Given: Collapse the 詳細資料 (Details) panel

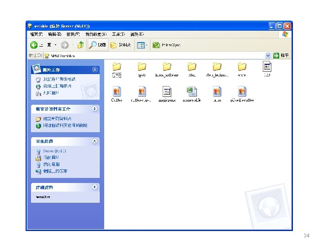Looking at the screenshot, I should (95, 187).
